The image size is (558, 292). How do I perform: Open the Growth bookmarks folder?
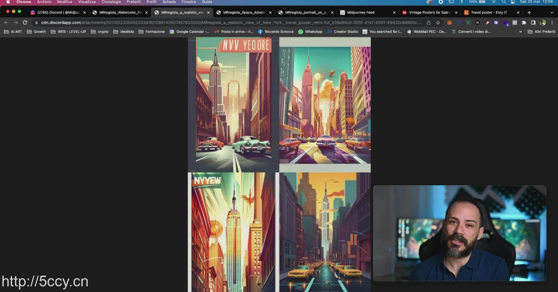pyautogui.click(x=36, y=32)
